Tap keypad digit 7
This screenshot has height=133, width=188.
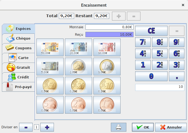143,42
